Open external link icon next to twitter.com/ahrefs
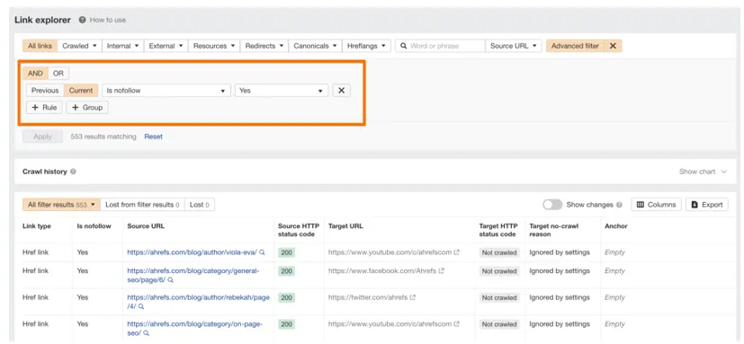This screenshot has height=344, width=744. coord(413,297)
